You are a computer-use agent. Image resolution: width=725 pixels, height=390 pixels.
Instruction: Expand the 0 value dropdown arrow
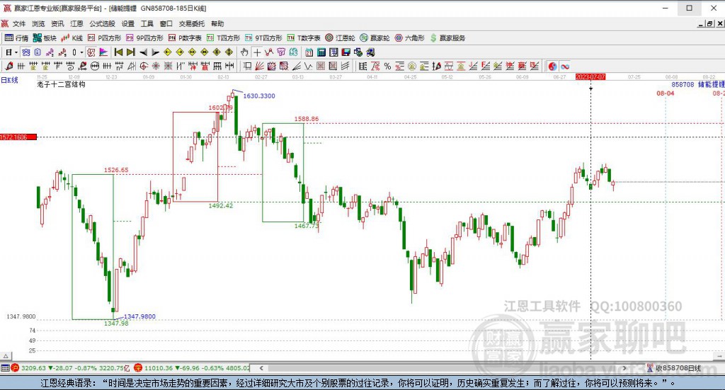tap(81, 52)
